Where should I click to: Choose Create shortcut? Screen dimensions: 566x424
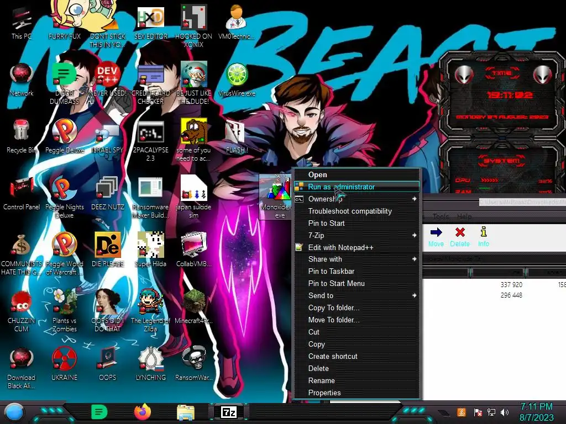[357, 356]
